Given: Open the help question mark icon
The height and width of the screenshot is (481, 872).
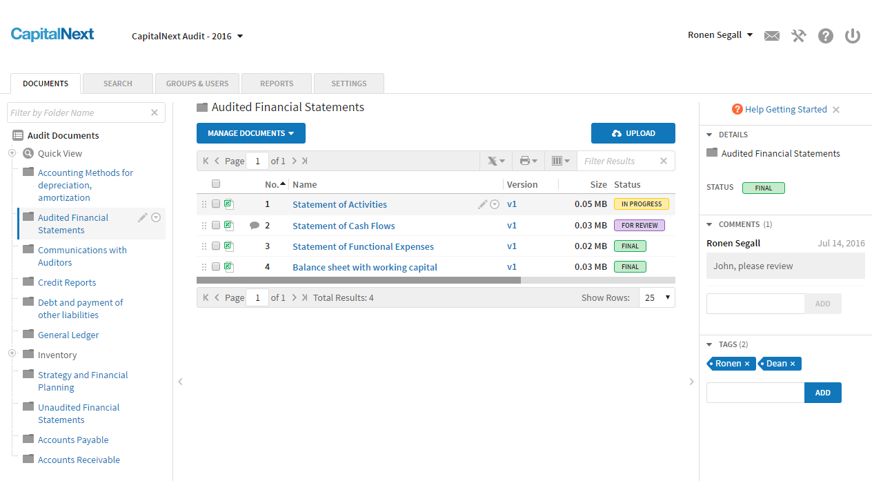Looking at the screenshot, I should 825,35.
